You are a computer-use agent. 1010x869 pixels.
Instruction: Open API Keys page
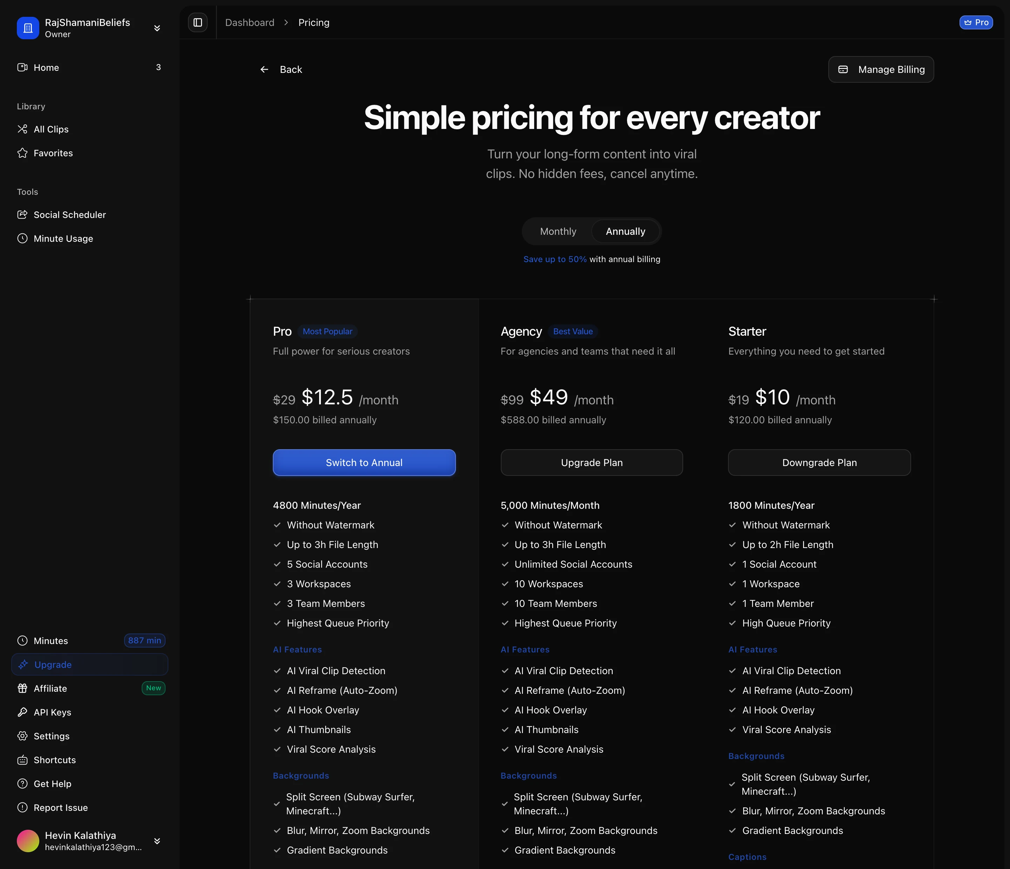click(90, 712)
